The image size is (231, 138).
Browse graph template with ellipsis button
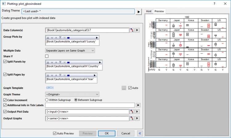click(124, 88)
